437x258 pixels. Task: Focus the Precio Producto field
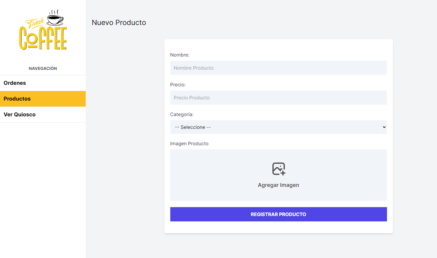(x=278, y=98)
